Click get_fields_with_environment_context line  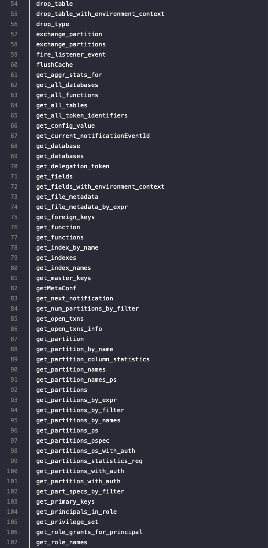[x=100, y=187]
